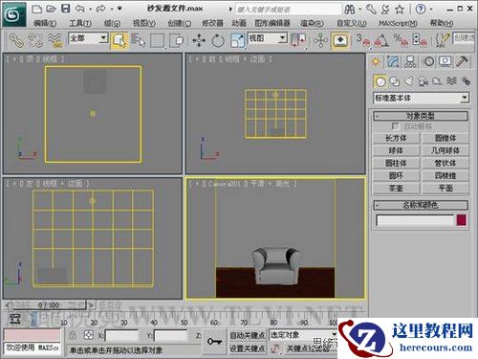Toggle 3D Snaps on the toolbar
Image resolution: width=478 pixels, height=359 pixels.
pyautogui.click(x=362, y=40)
